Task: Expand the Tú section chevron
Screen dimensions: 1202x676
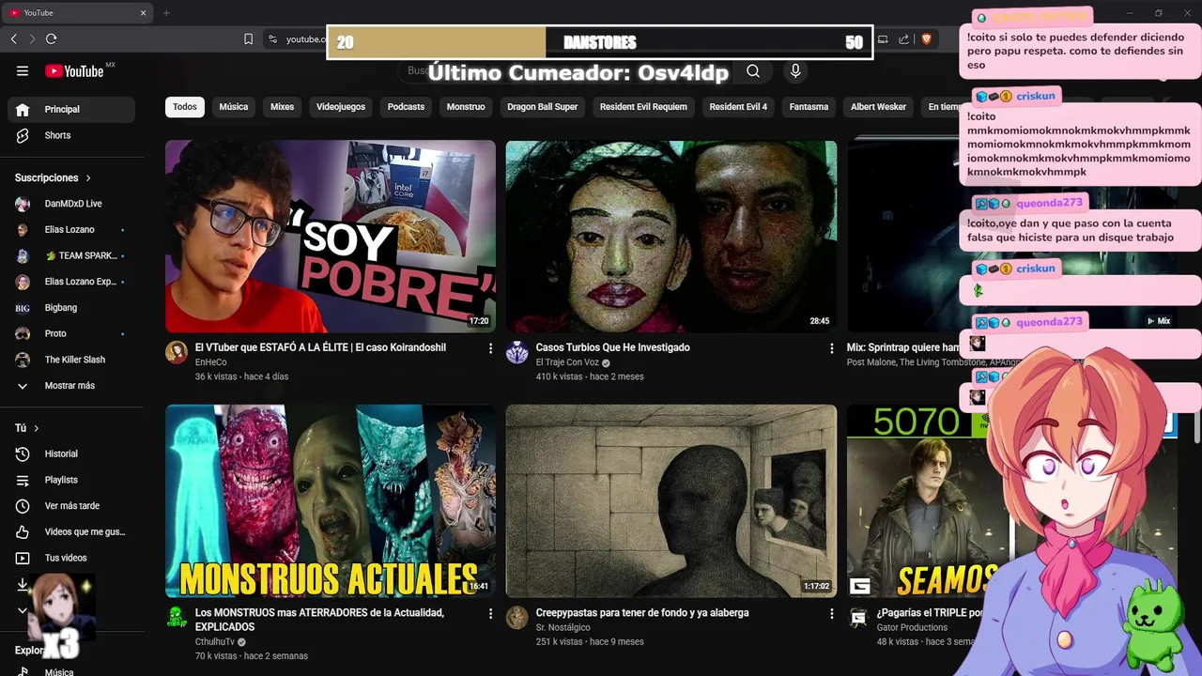Action: click(x=36, y=428)
